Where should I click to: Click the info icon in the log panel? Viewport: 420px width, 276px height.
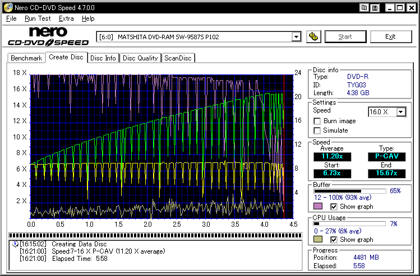(x=15, y=244)
